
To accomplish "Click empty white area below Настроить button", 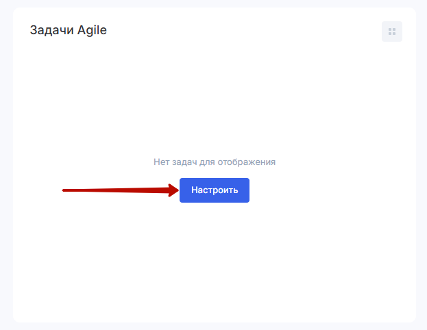I will tap(215, 260).
